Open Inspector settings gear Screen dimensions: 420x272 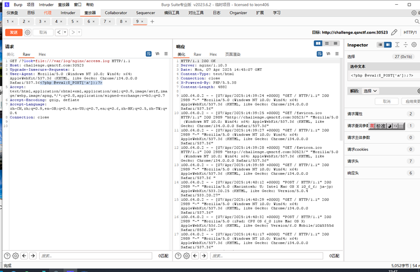tap(414, 45)
